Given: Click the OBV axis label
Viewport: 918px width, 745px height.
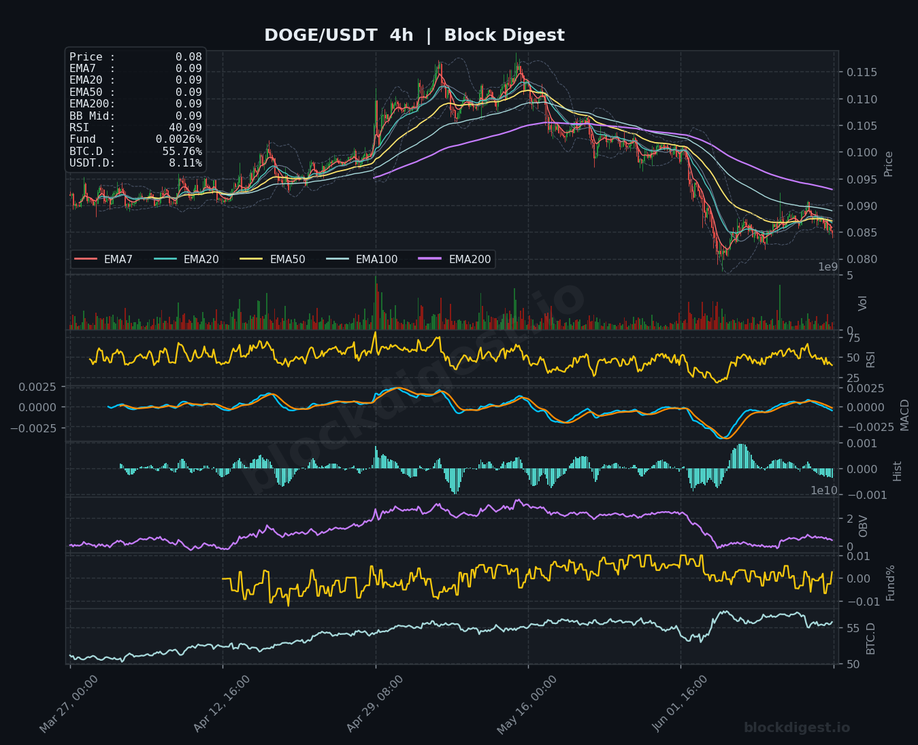Looking at the screenshot, I should (x=863, y=526).
